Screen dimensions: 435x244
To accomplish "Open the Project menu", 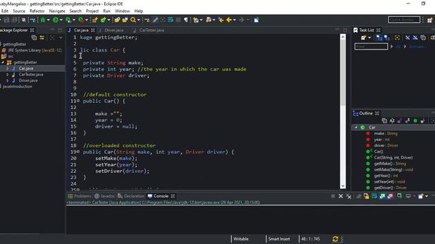I will [92, 11].
